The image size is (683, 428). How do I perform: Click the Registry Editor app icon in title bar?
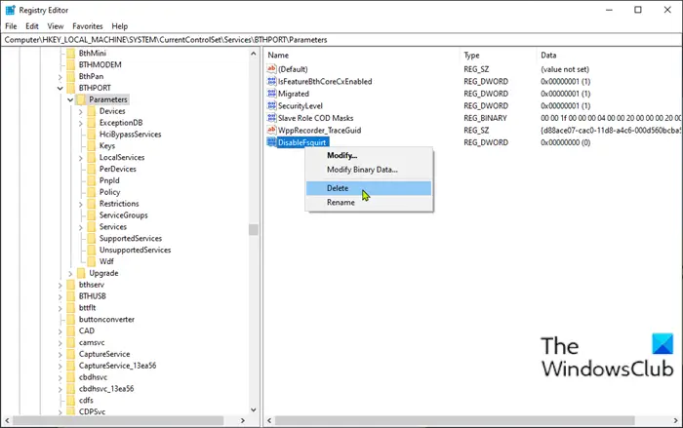tap(10, 10)
